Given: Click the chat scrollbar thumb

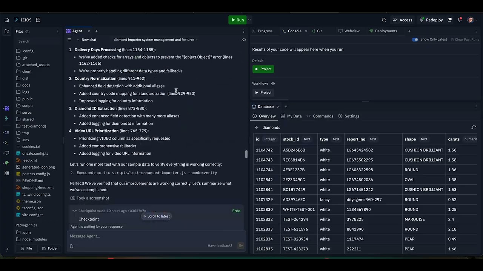Looking at the screenshot, I should (x=246, y=154).
